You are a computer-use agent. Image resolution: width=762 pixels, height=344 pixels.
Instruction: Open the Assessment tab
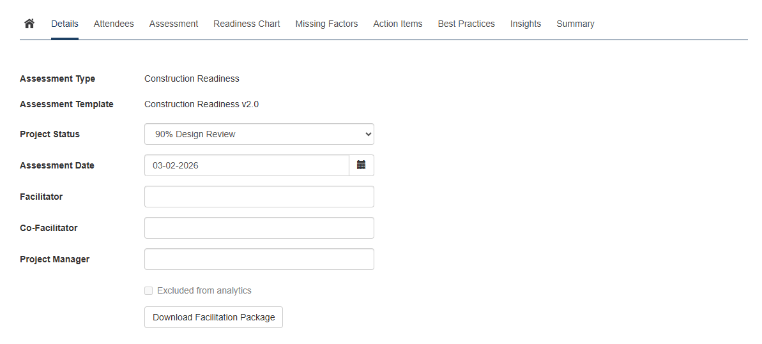[x=174, y=24]
